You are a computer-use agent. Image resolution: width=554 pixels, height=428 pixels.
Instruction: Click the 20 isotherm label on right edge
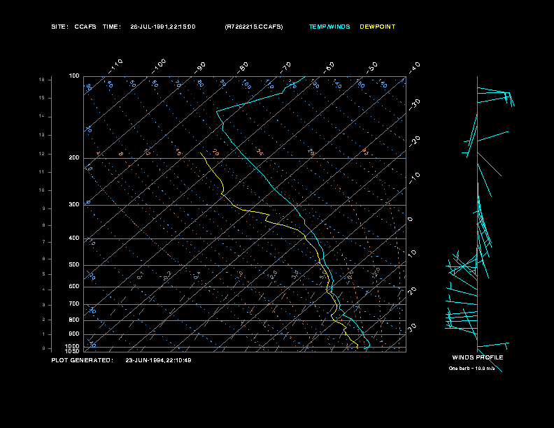point(412,291)
